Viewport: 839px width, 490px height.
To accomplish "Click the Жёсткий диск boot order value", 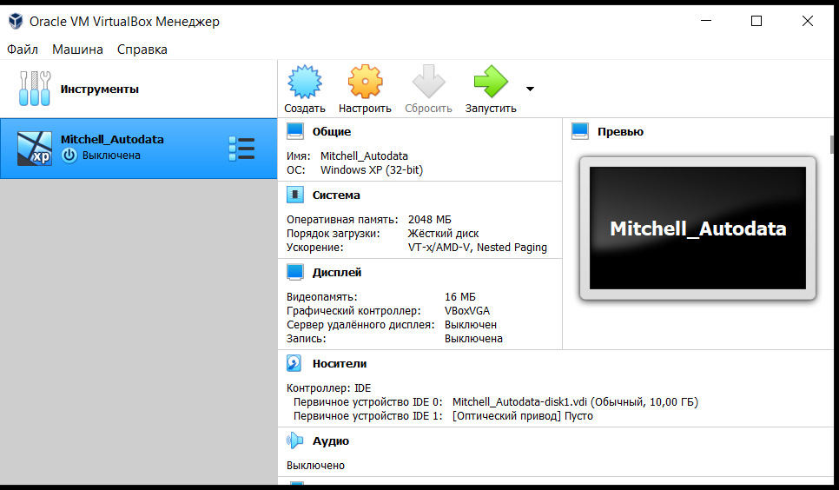I will point(443,234).
